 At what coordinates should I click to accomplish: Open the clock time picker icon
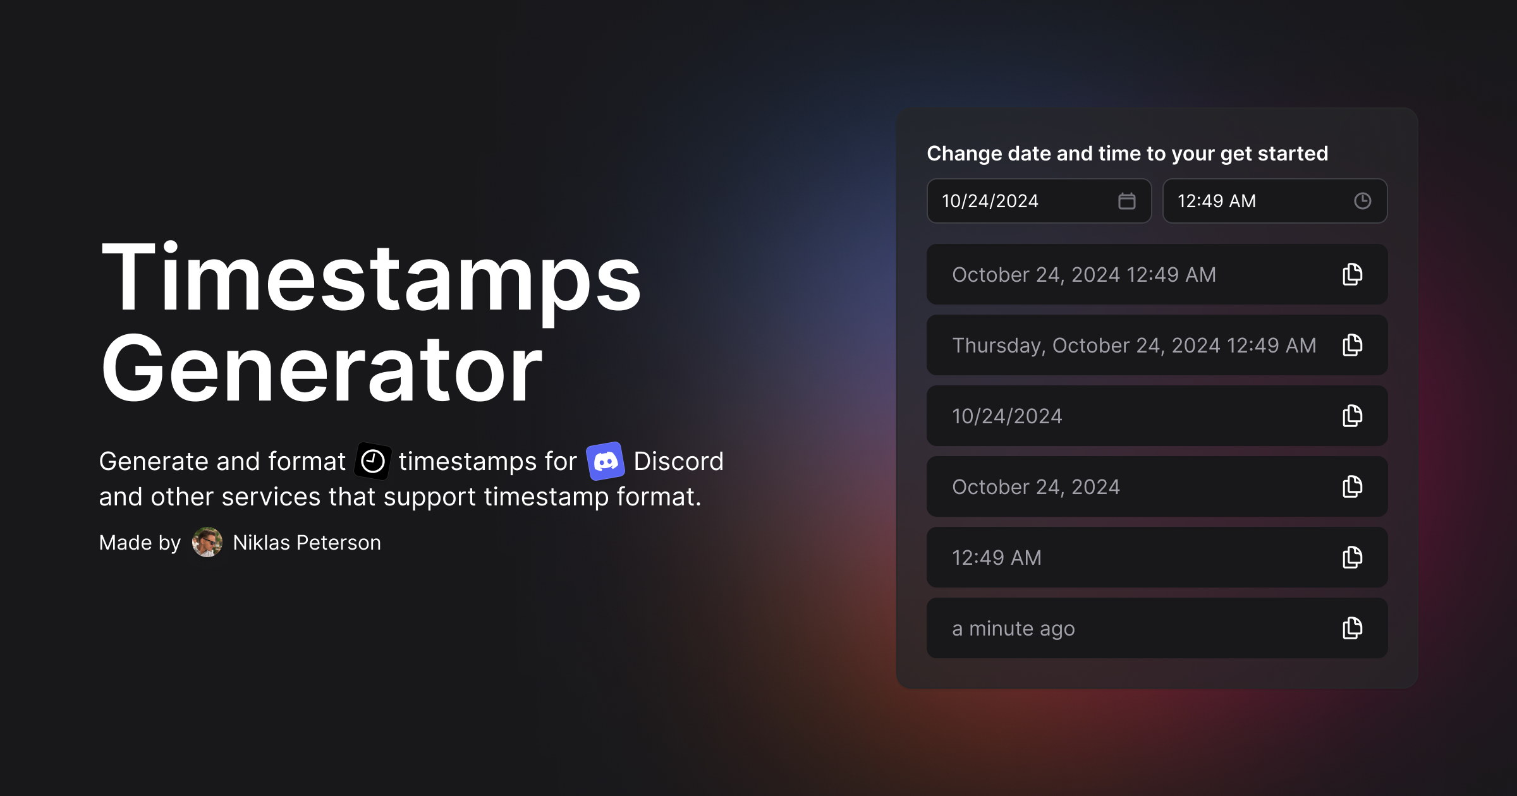[1362, 201]
